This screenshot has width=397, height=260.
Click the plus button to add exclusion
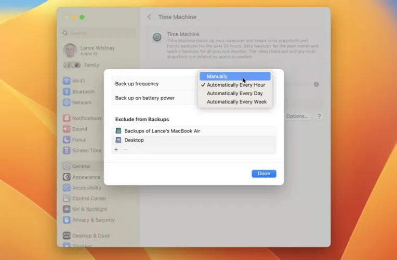coord(116,150)
